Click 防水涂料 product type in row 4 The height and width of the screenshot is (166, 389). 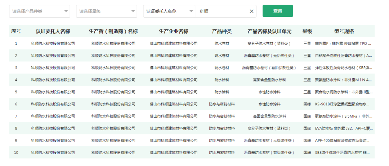(222, 80)
